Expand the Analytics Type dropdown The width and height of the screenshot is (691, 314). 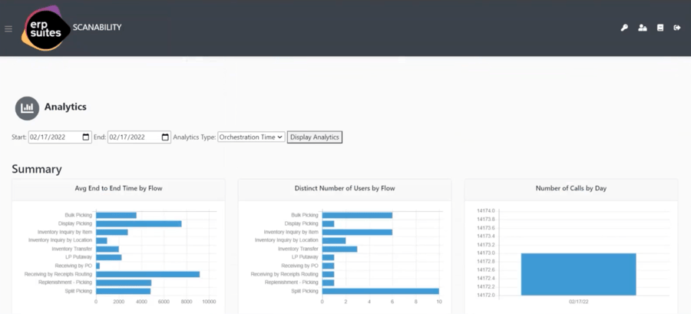click(x=252, y=137)
